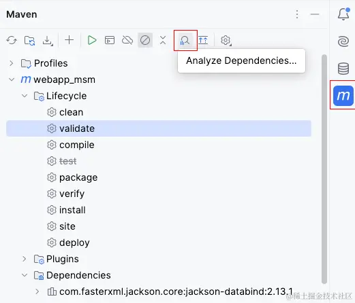Open the Database tool window

point(343,69)
